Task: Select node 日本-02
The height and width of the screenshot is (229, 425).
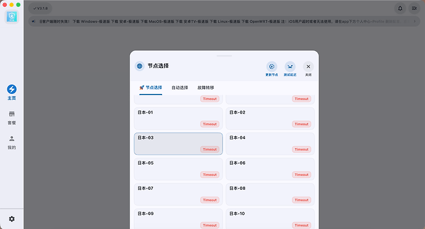Action: 270,118
